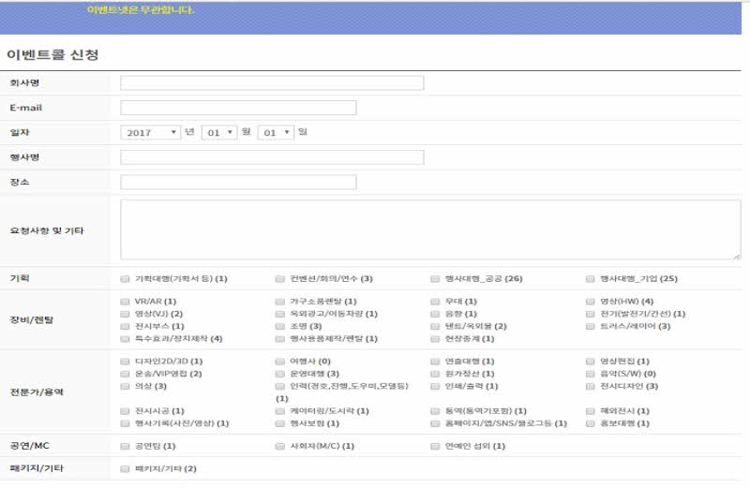Check the 행사보험 option
The image size is (750, 488).
[280, 423]
